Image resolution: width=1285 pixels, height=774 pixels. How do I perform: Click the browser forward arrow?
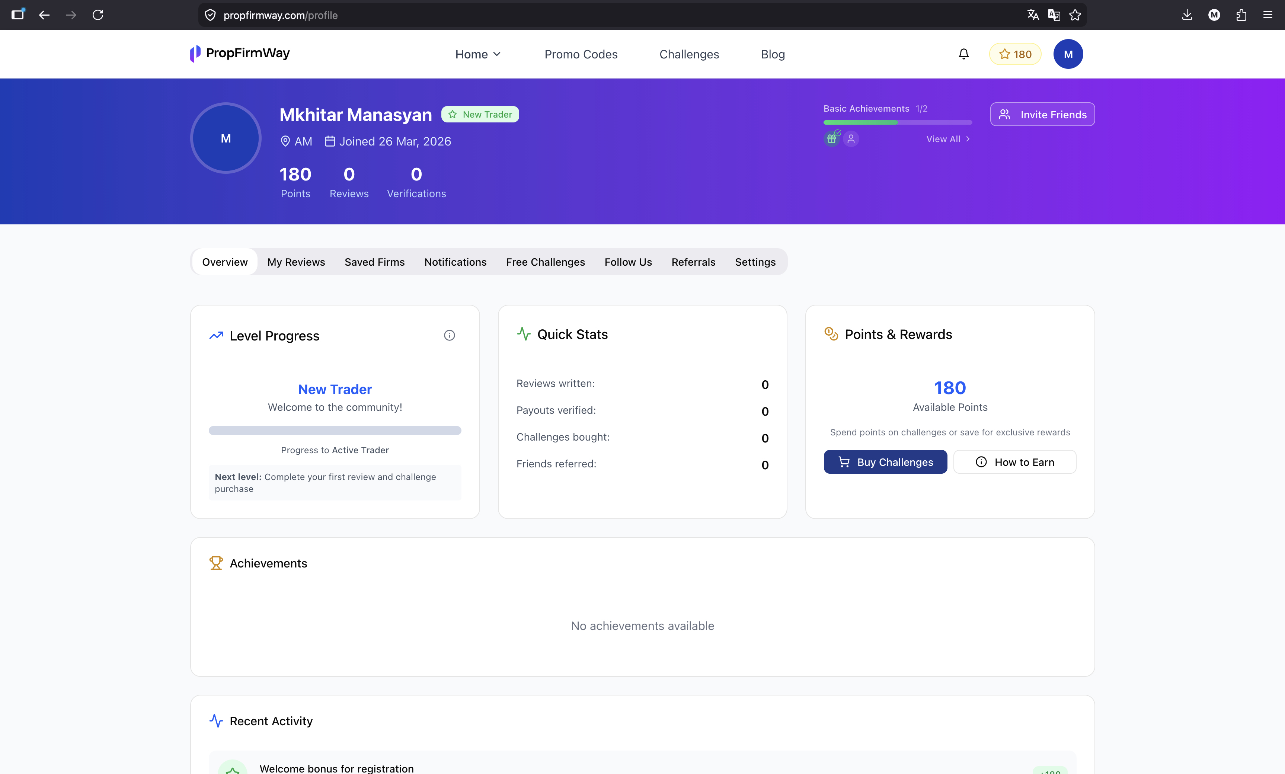click(71, 15)
